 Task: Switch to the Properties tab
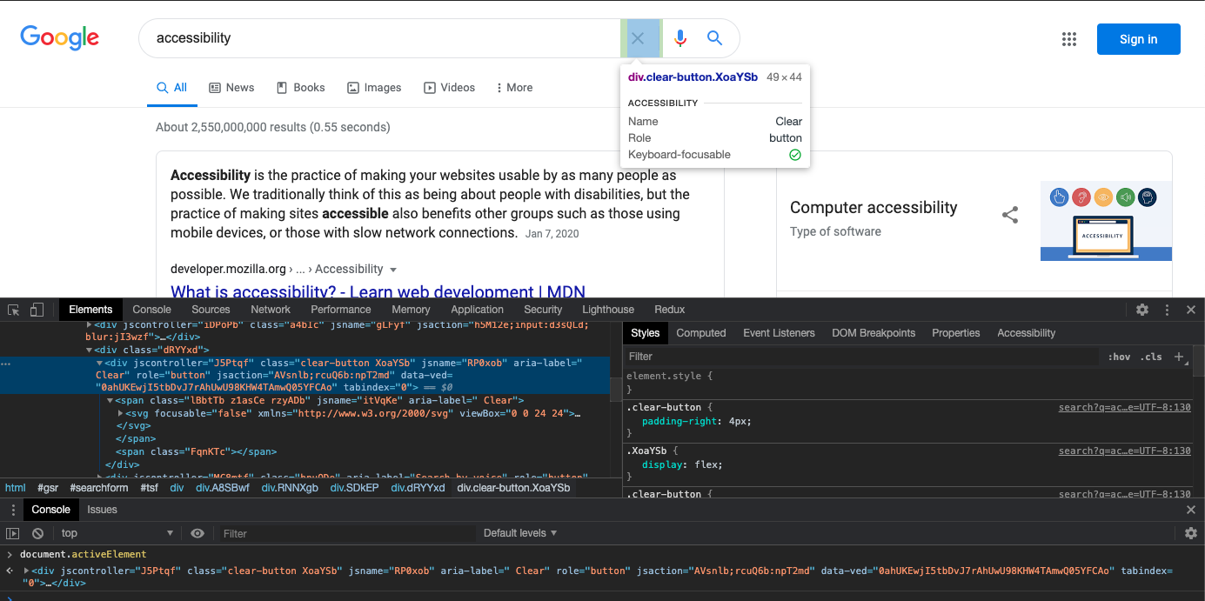pyautogui.click(x=955, y=333)
